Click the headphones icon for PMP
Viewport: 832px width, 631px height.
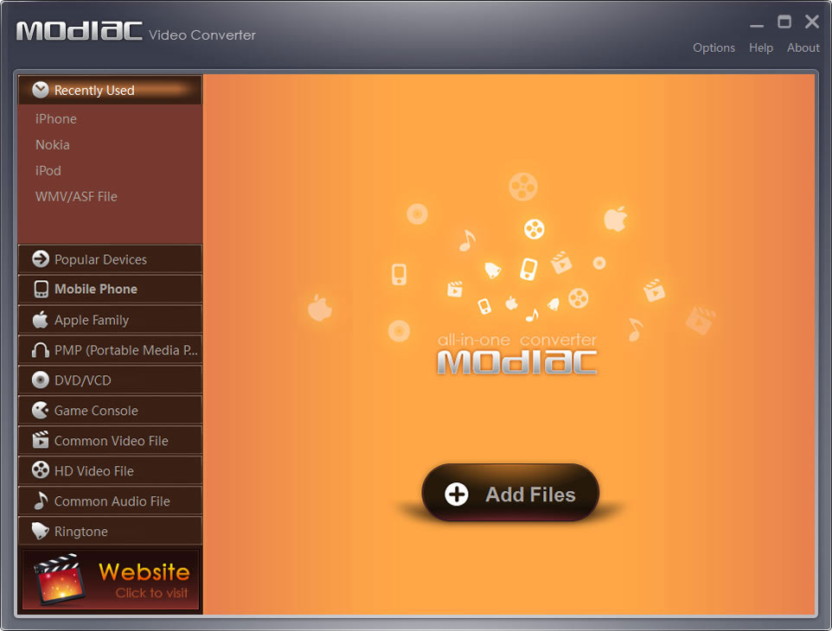[41, 350]
